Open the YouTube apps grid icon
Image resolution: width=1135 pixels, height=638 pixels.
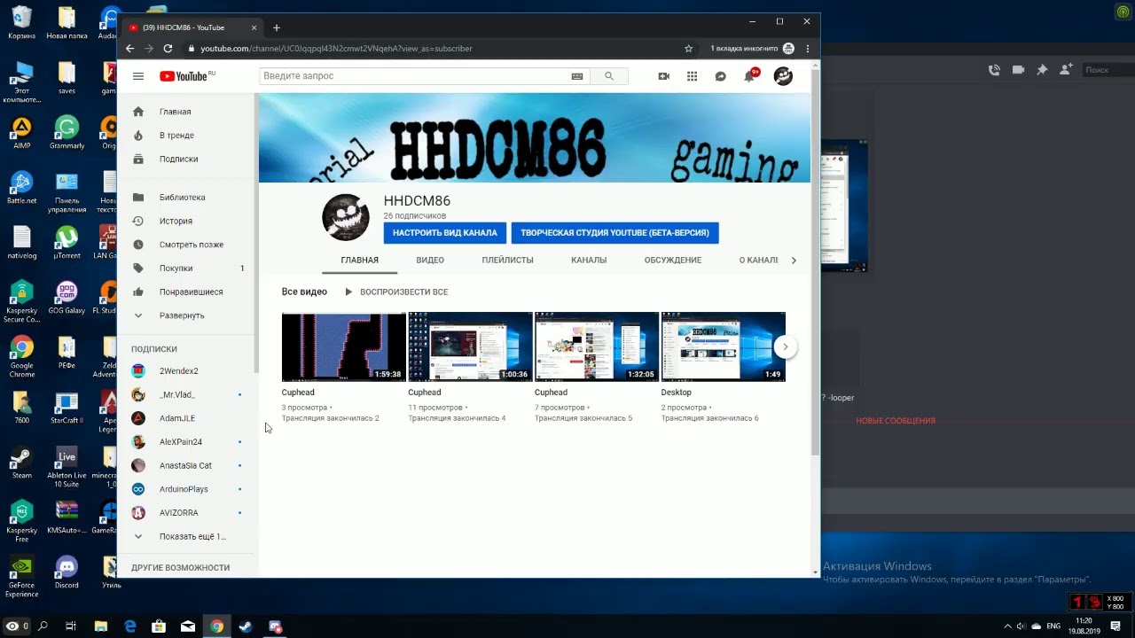[692, 76]
